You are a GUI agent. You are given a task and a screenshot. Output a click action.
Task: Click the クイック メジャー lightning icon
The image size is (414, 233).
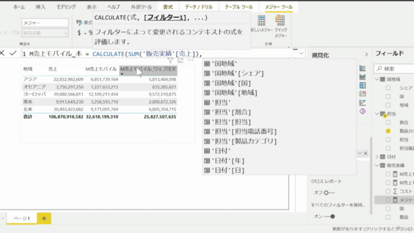(x=280, y=20)
